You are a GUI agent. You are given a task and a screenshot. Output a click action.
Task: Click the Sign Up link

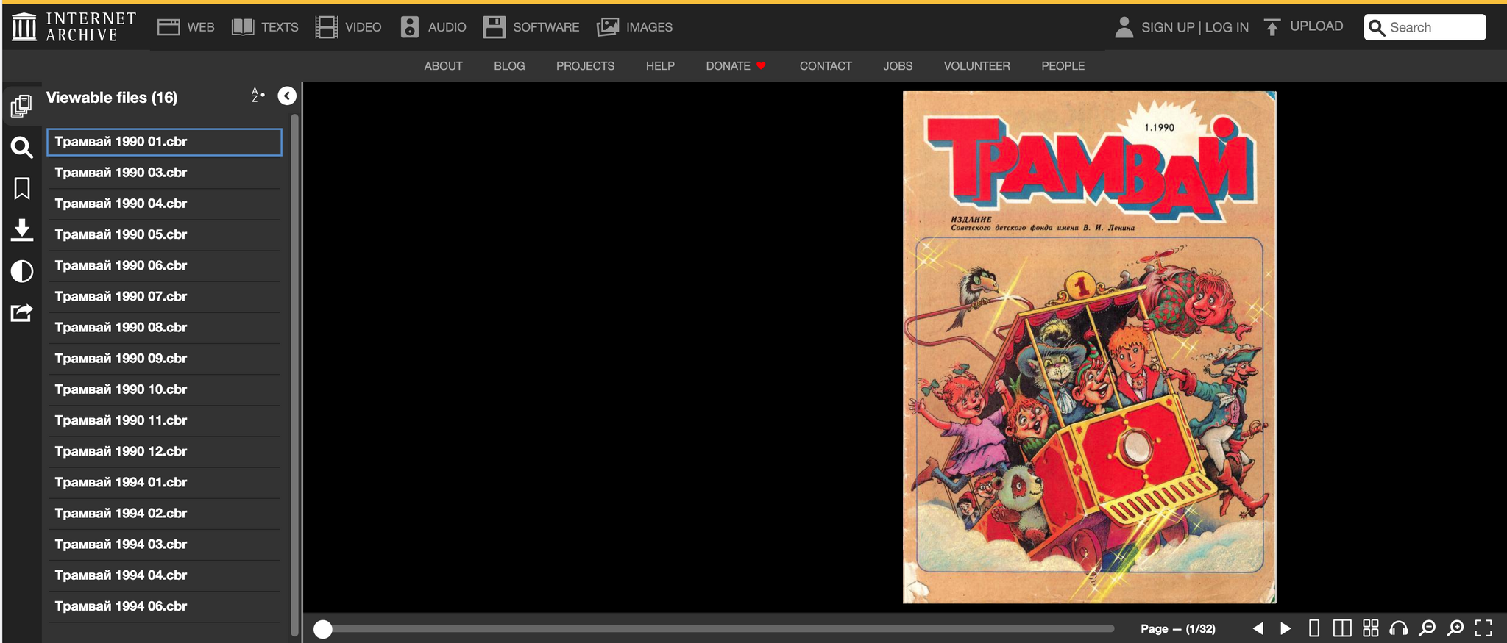1168,27
